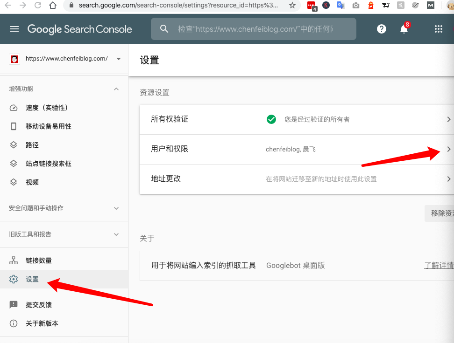Viewport: 454px width, 343px height.
Task: Click the feedback icon for 提交反馈
Action: pyautogui.click(x=14, y=305)
